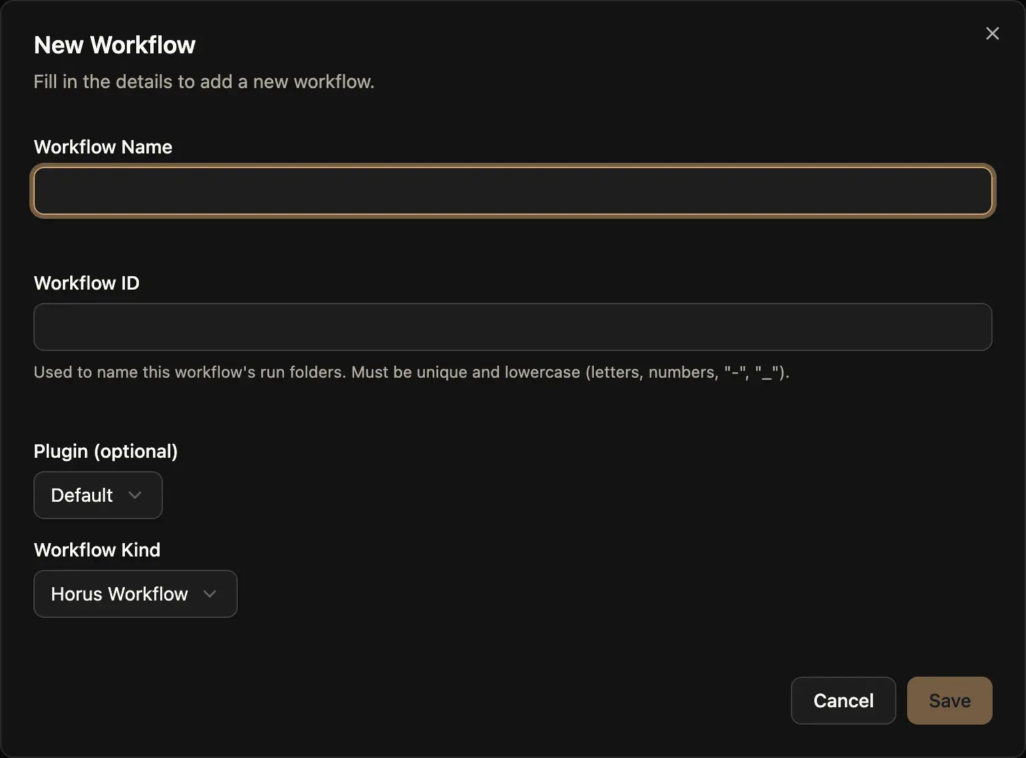Open the Plugin Default dropdown
Image resolution: width=1026 pixels, height=758 pixels.
[98, 495]
